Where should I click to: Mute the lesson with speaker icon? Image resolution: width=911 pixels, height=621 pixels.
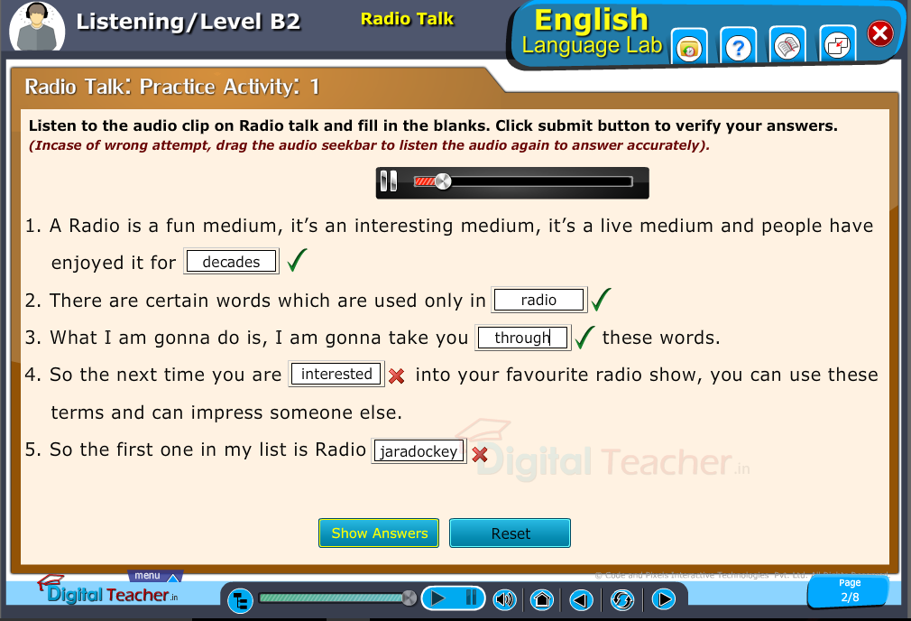tap(504, 599)
